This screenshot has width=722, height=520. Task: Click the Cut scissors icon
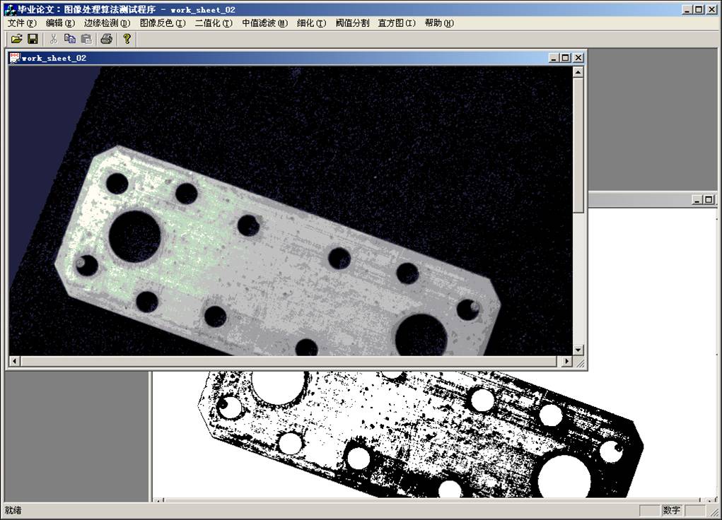(x=54, y=39)
